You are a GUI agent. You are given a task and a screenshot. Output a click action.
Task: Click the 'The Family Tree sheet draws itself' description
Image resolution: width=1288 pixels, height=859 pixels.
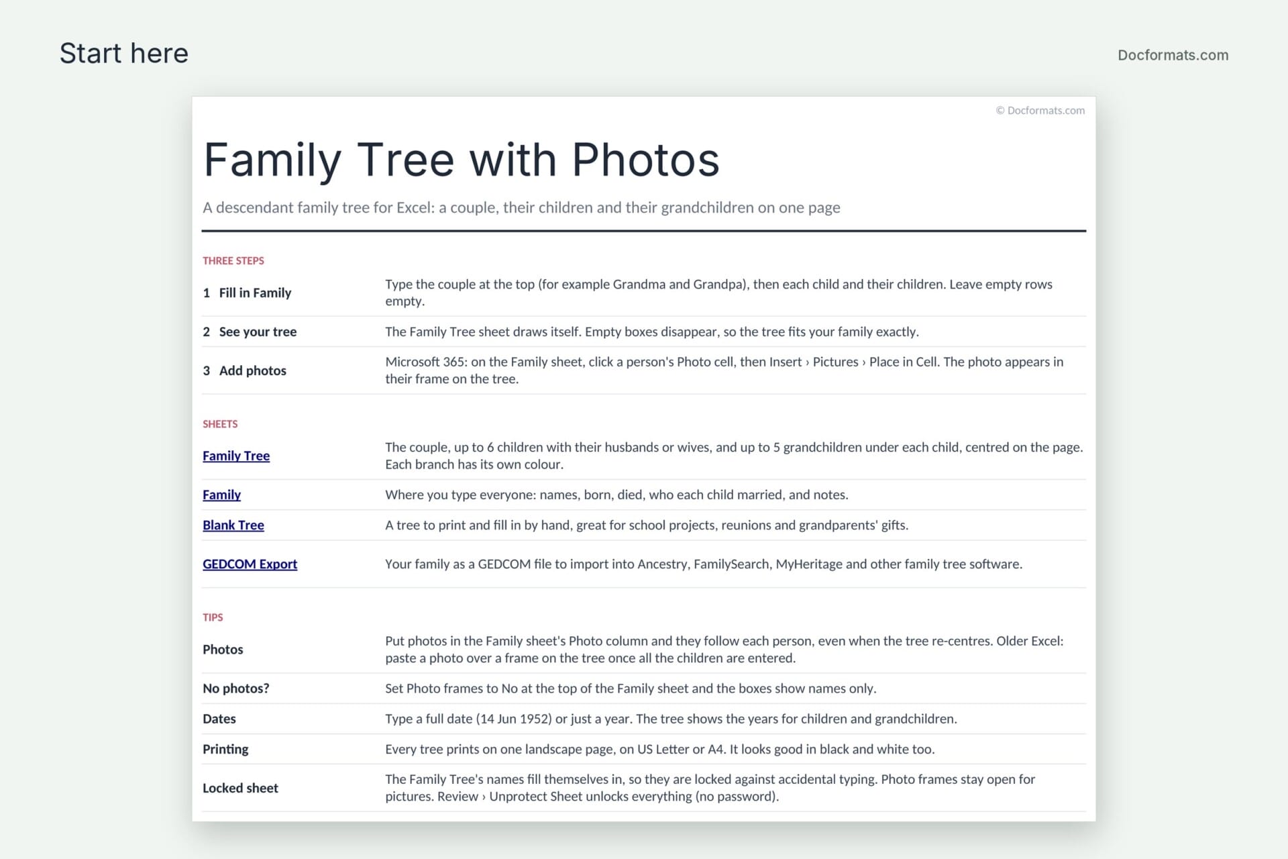click(x=651, y=332)
